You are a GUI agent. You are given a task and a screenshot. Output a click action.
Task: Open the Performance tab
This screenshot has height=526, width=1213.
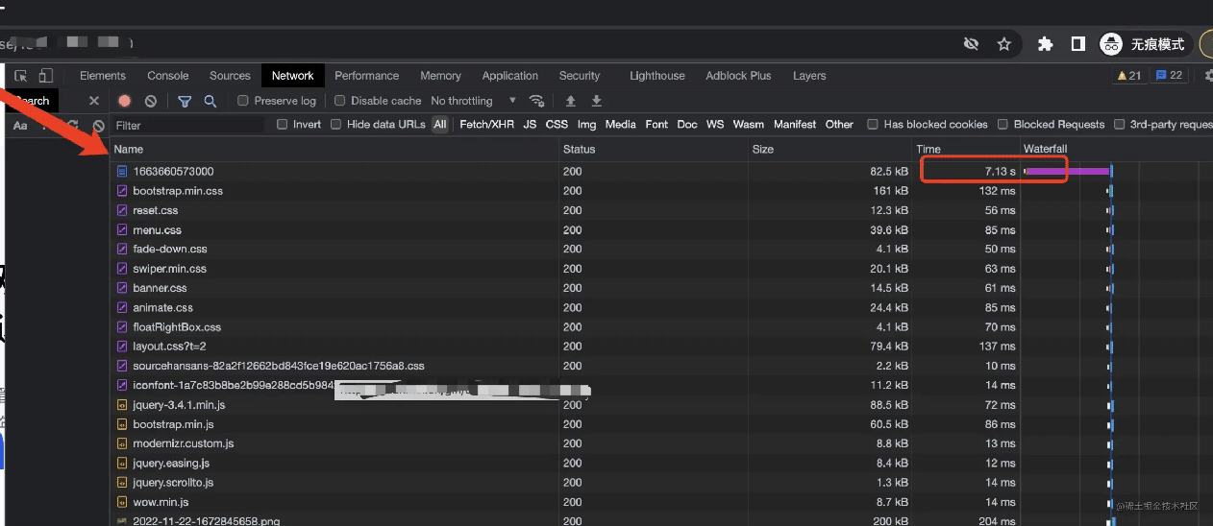pyautogui.click(x=366, y=76)
